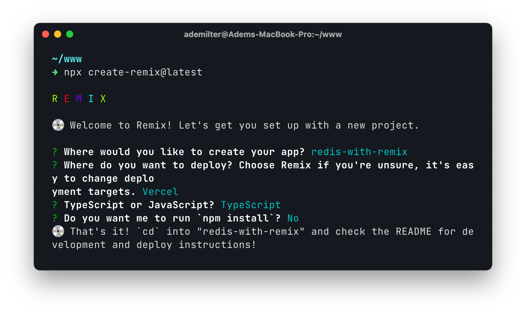The width and height of the screenshot is (526, 315).
Task: Click the quoted redis-with-remix folder name
Action: point(250,231)
